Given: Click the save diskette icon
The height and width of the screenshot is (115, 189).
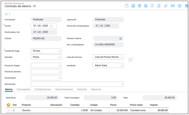Looking at the screenshot, I should [133, 6].
